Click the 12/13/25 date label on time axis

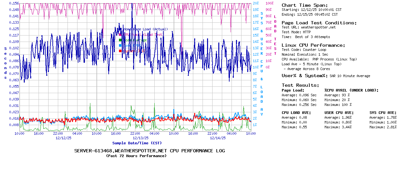pyautogui.click(x=141, y=138)
